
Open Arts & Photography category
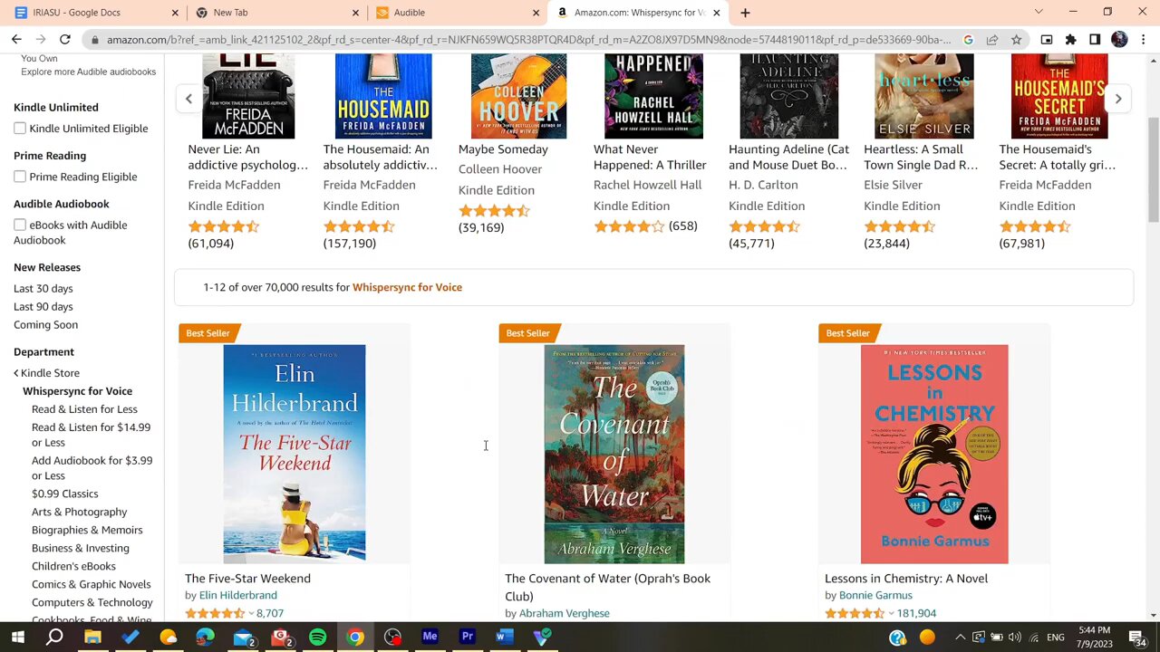79,512
